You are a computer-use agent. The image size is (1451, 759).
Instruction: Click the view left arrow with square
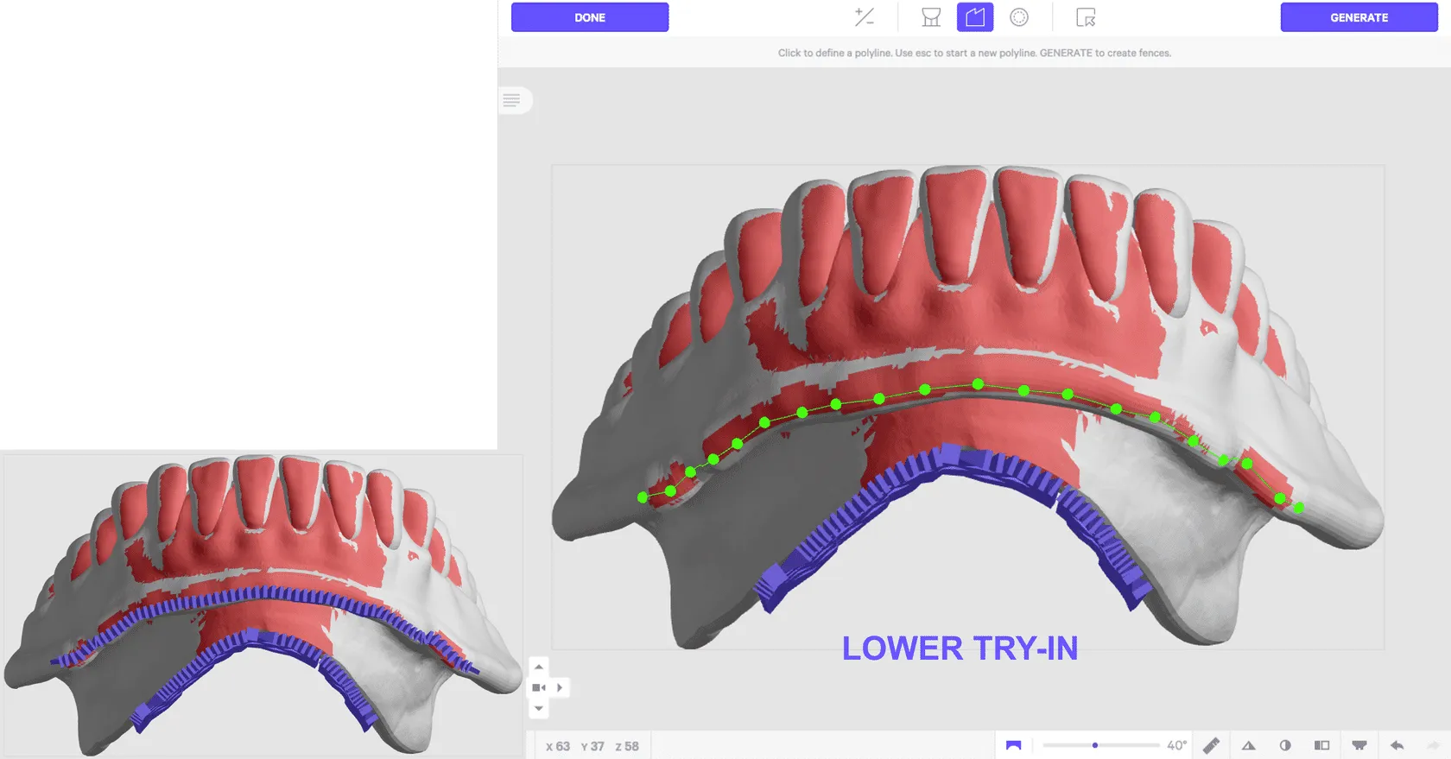[539, 688]
